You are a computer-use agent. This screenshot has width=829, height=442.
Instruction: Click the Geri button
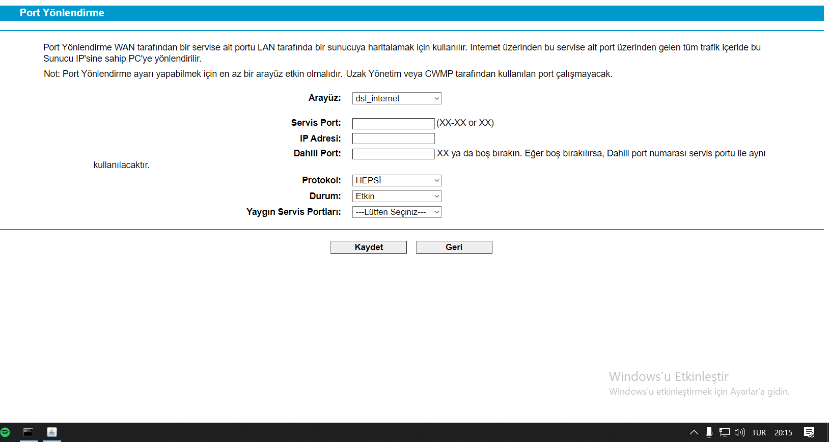click(454, 247)
